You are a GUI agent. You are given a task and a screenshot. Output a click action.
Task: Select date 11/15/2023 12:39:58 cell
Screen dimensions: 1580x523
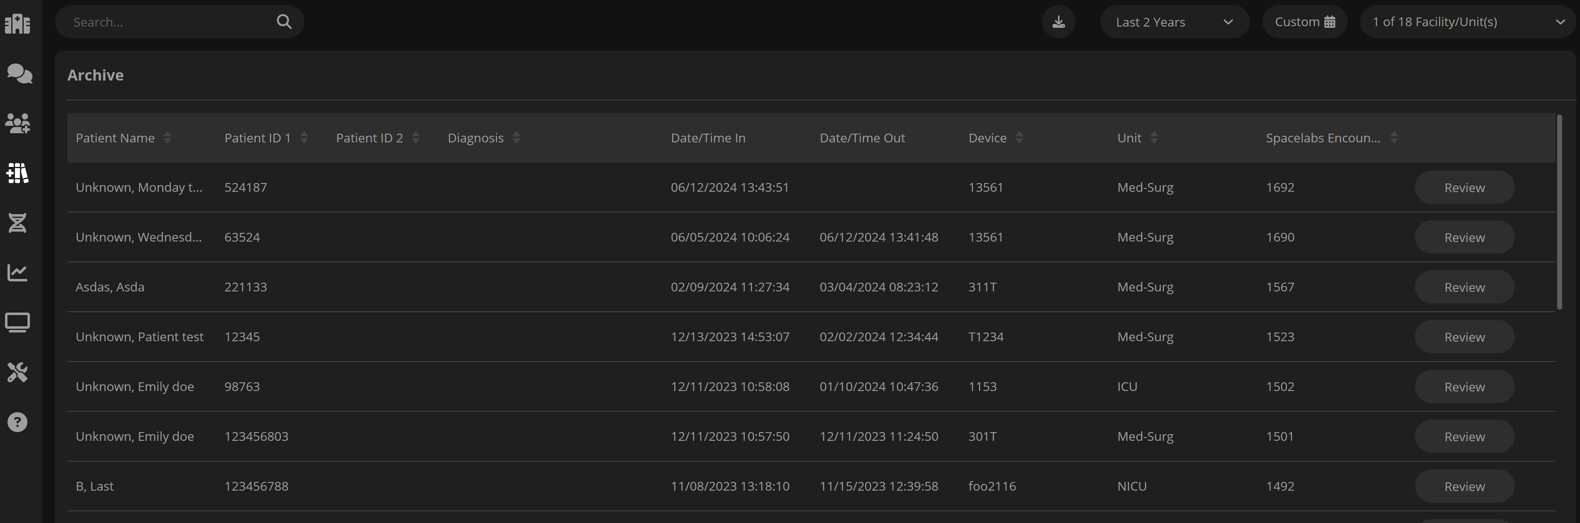pyautogui.click(x=878, y=486)
